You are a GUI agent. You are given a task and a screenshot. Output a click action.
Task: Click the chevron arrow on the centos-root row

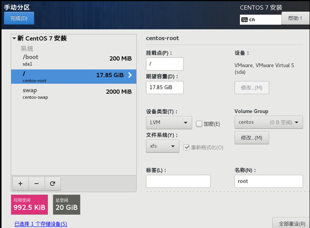(x=130, y=75)
